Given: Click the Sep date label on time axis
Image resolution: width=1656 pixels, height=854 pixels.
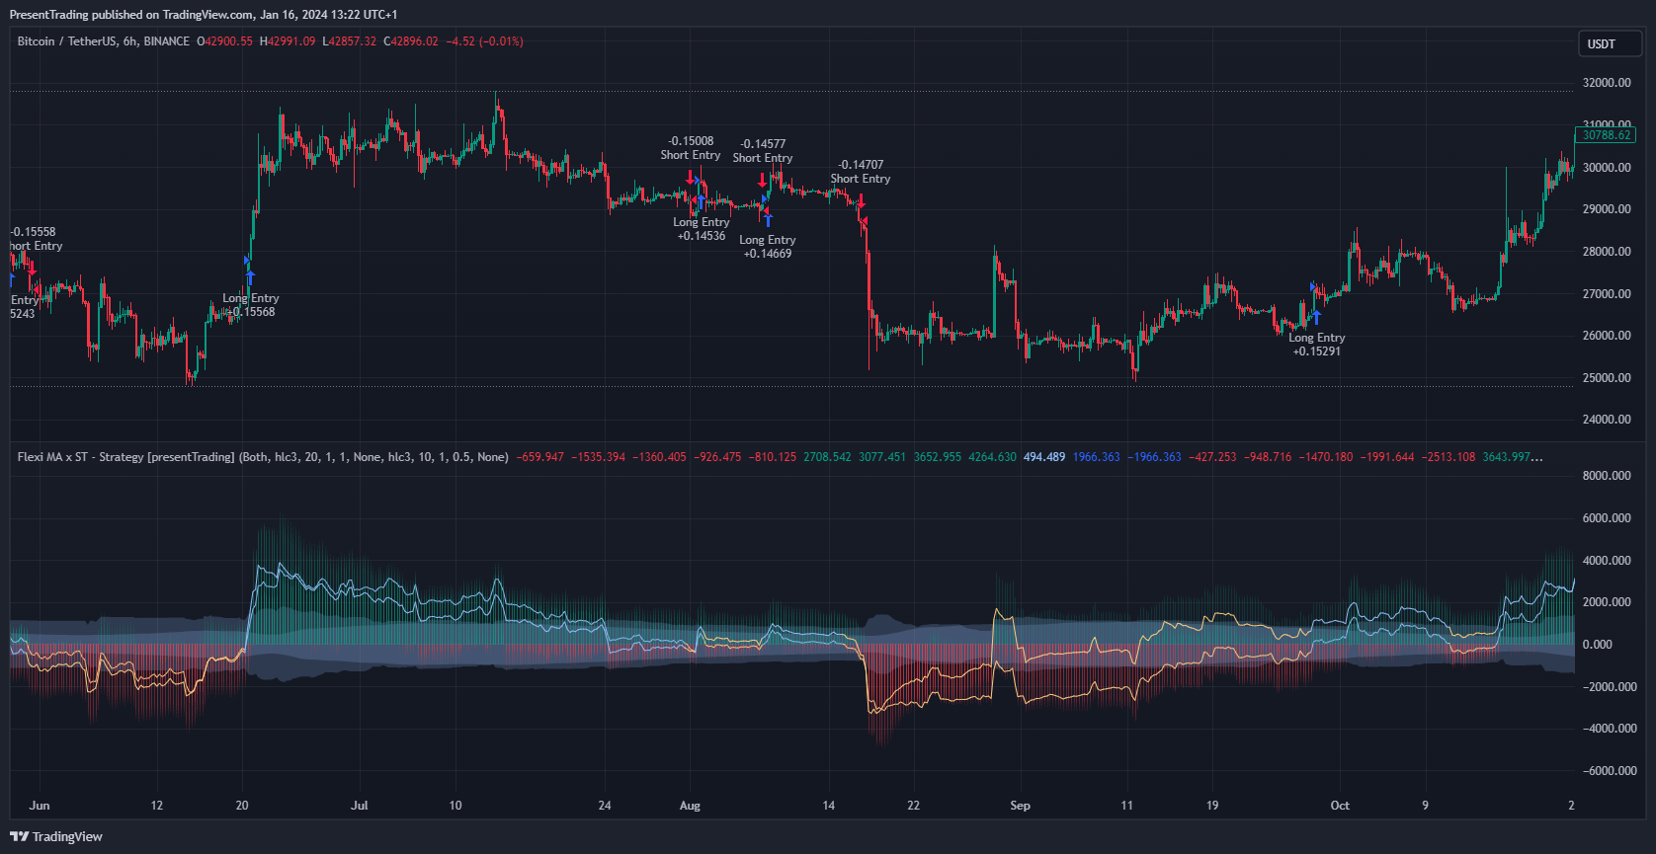Looking at the screenshot, I should click(x=1020, y=806).
